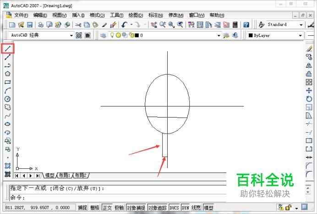Screen dimensions: 317x214
Task: Select the Insert Block tool
Action: pos(8,141)
